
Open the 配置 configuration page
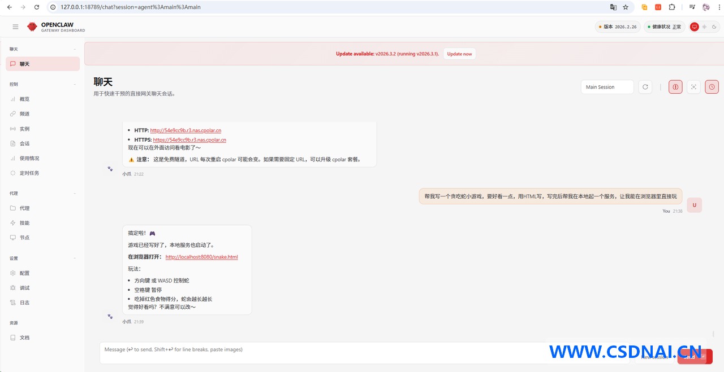(x=43, y=273)
